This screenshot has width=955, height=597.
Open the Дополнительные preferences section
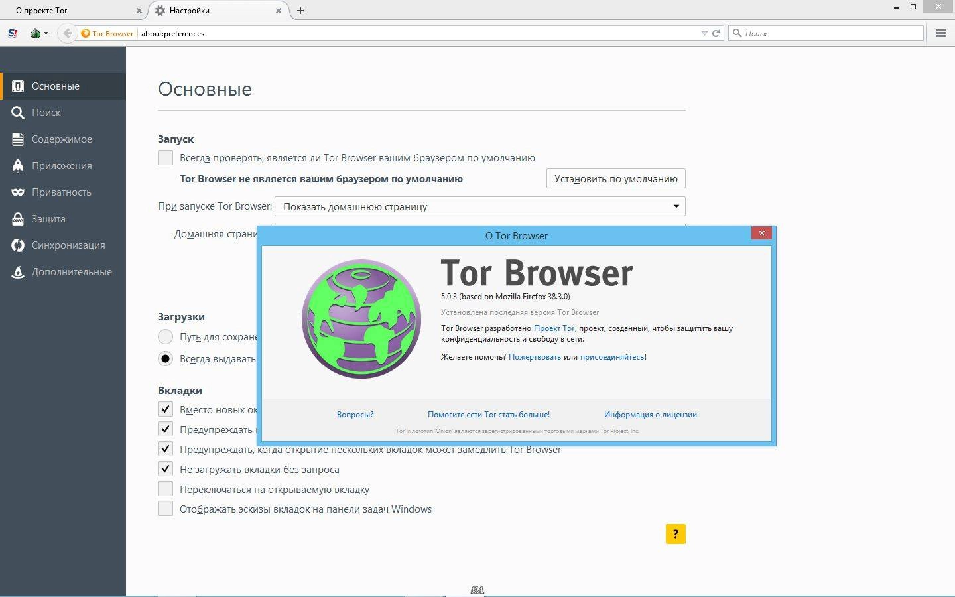point(63,272)
